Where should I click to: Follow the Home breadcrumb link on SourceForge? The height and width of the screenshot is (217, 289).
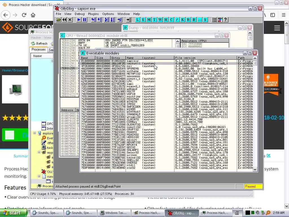[x=6, y=70]
